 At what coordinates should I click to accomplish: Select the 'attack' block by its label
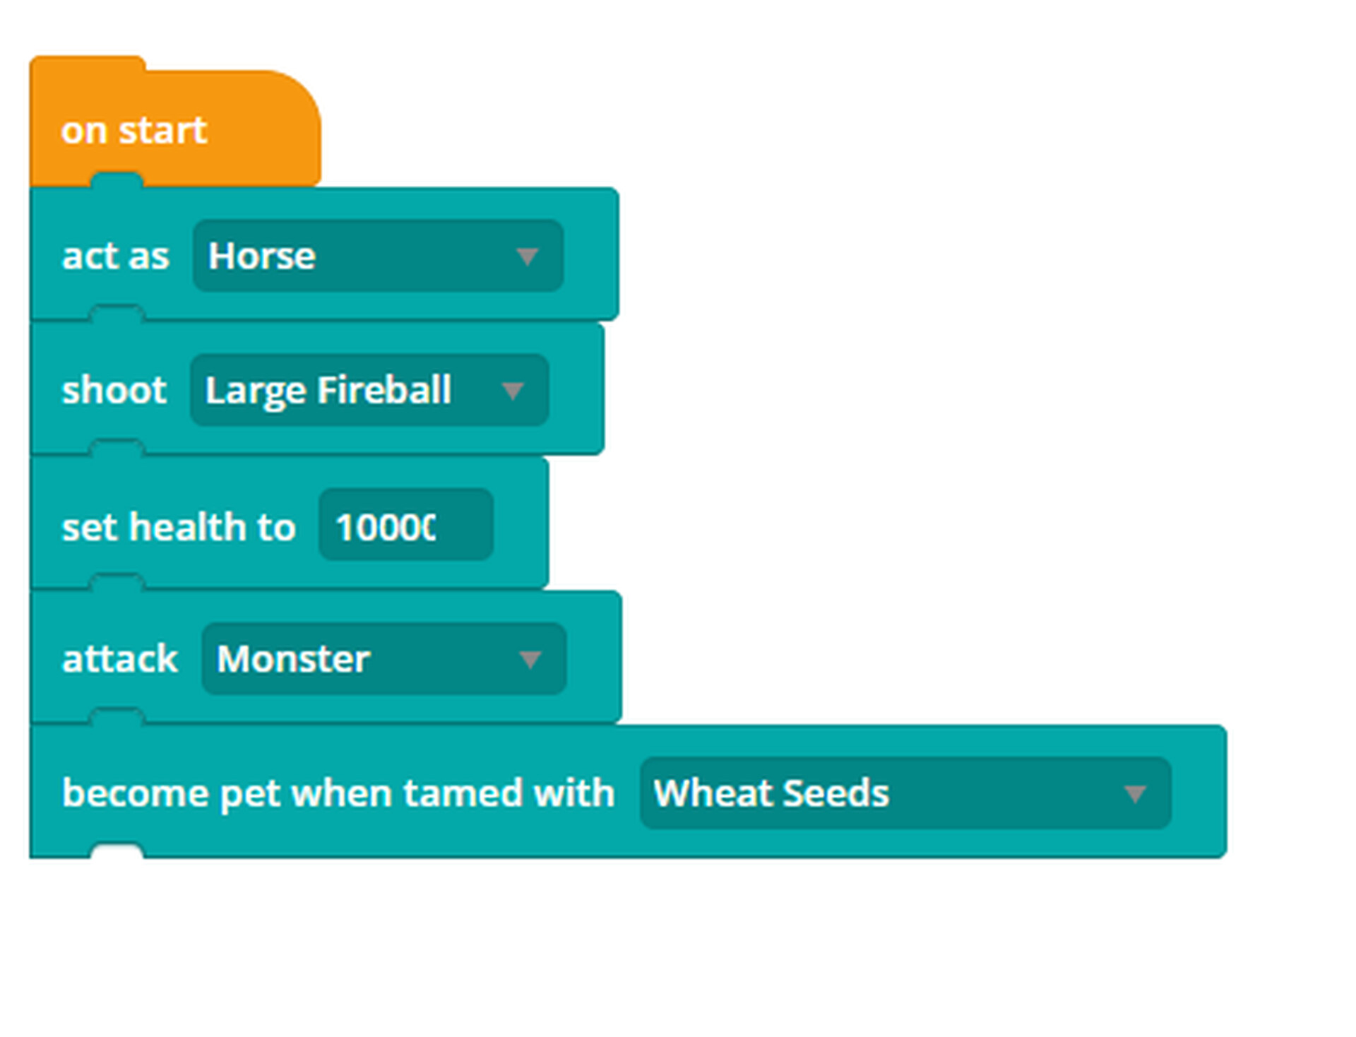[x=120, y=658]
